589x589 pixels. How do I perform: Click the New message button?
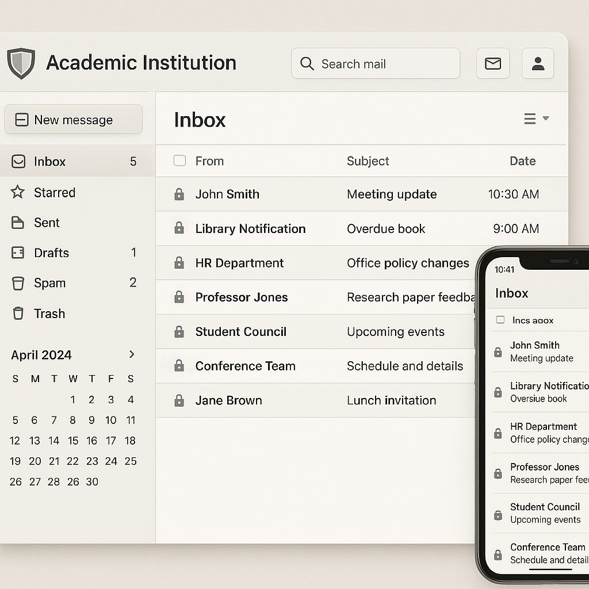[73, 119]
